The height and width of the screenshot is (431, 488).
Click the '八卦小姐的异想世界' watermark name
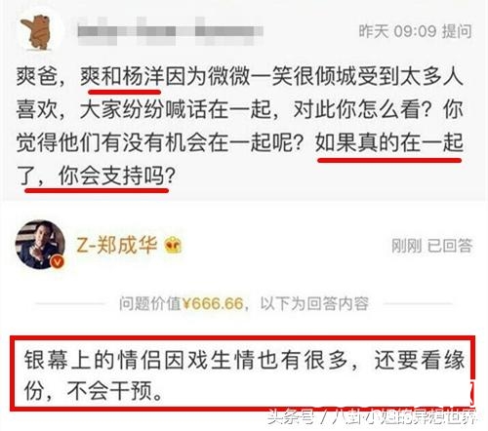404,416
